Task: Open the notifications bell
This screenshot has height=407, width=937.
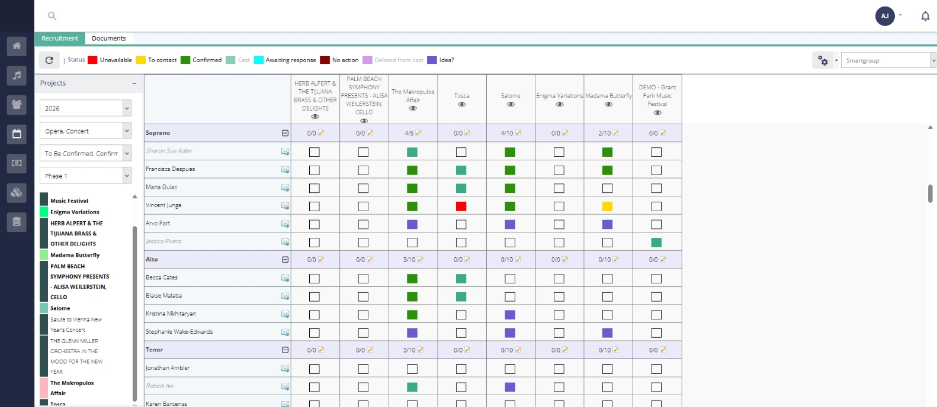Action: pyautogui.click(x=925, y=16)
